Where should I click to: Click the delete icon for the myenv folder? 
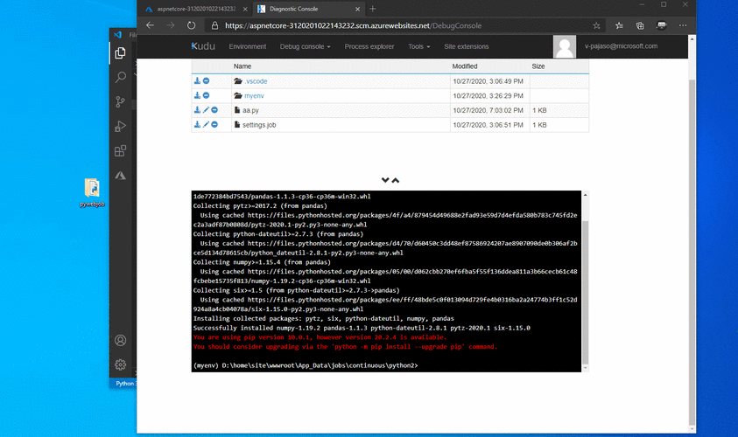[x=206, y=95]
